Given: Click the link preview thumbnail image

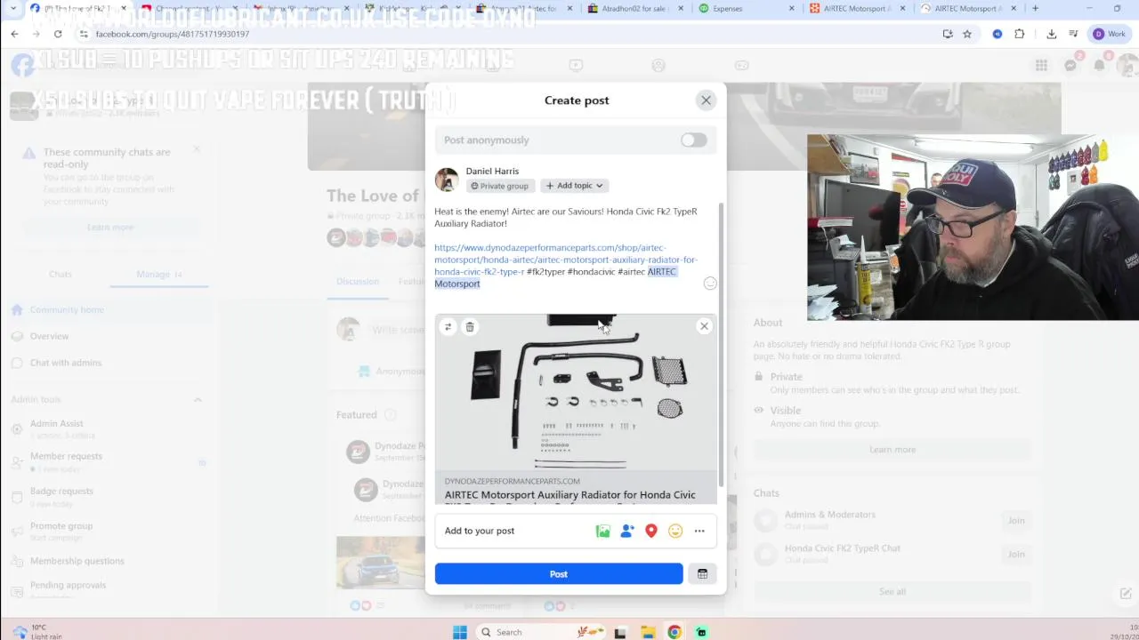Looking at the screenshot, I should (x=576, y=392).
